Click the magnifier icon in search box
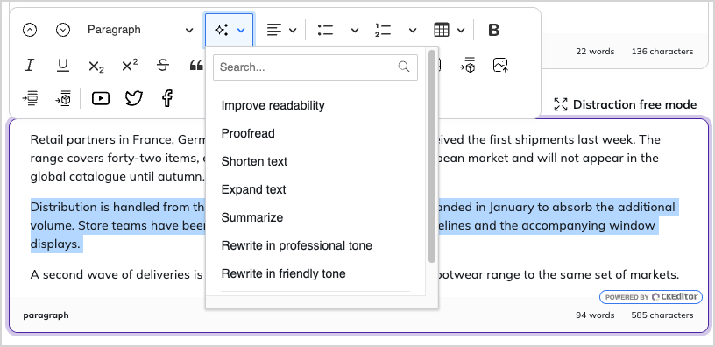The height and width of the screenshot is (347, 715). point(404,67)
